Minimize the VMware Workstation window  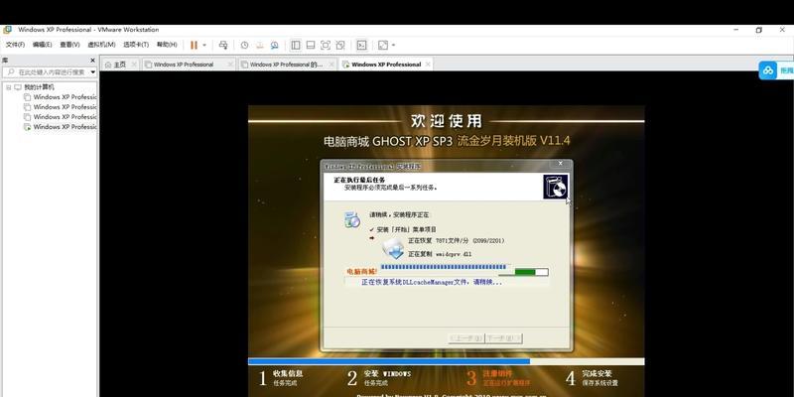pos(735,30)
